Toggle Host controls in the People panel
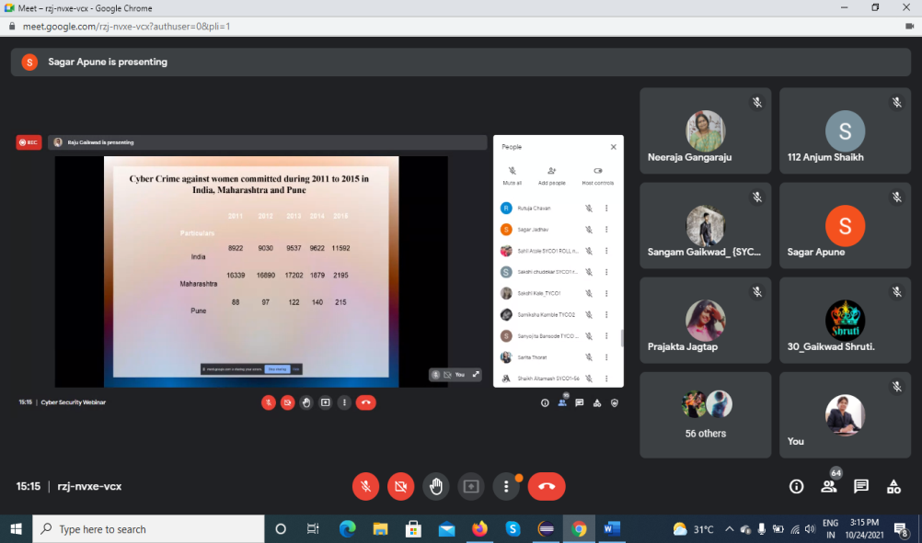The width and height of the screenshot is (922, 543). [x=599, y=171]
